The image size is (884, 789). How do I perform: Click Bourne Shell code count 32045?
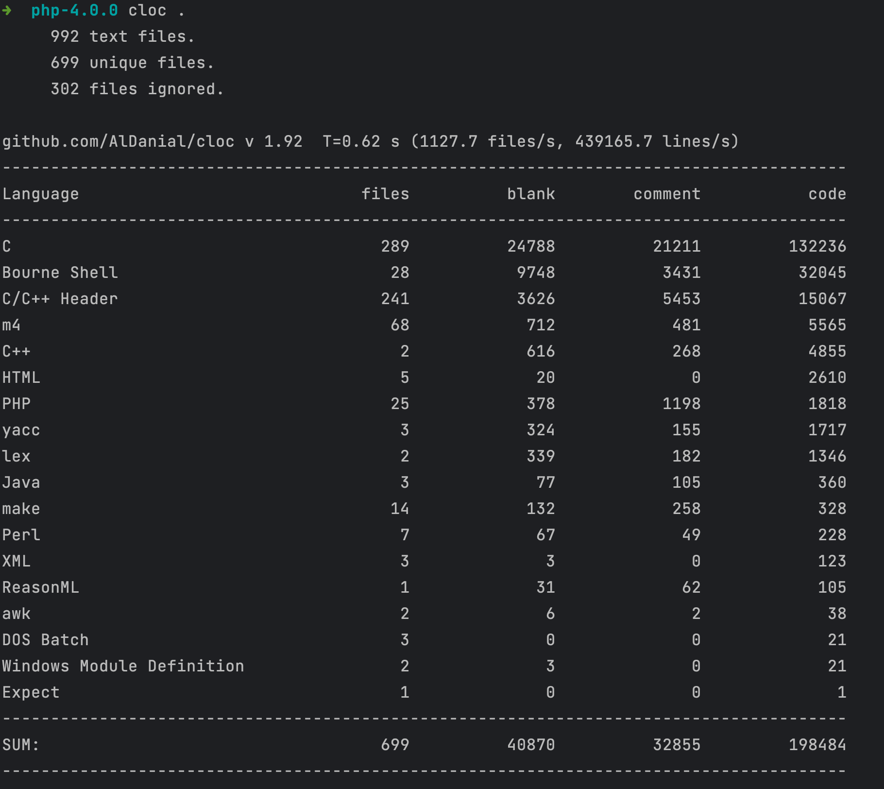pos(822,273)
